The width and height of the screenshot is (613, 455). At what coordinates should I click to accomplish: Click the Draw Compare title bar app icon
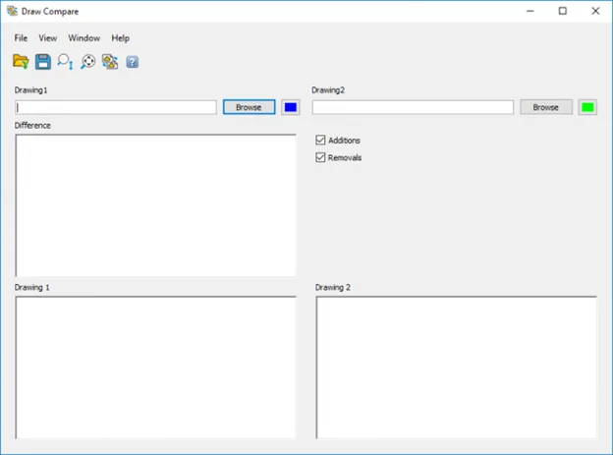click(x=12, y=11)
